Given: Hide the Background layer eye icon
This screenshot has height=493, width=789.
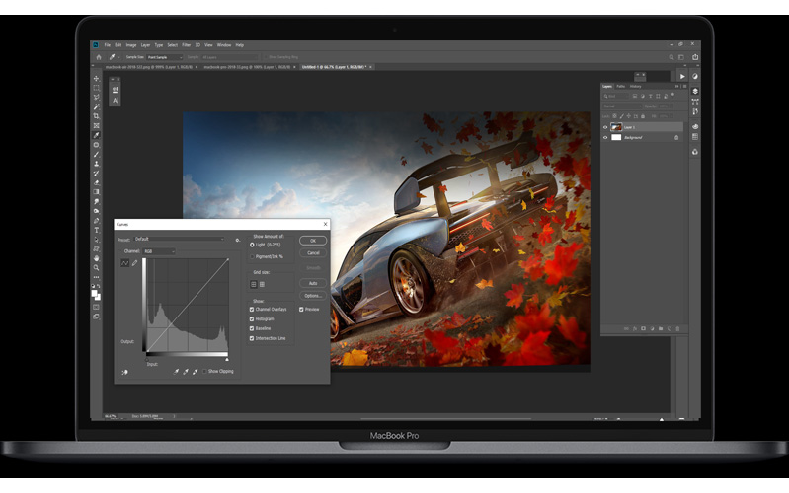Looking at the screenshot, I should [605, 137].
